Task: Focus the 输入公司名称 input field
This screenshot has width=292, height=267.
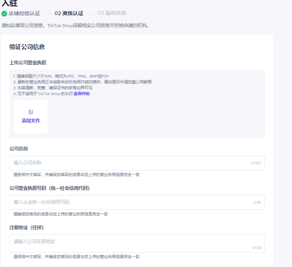Action: [128, 163]
